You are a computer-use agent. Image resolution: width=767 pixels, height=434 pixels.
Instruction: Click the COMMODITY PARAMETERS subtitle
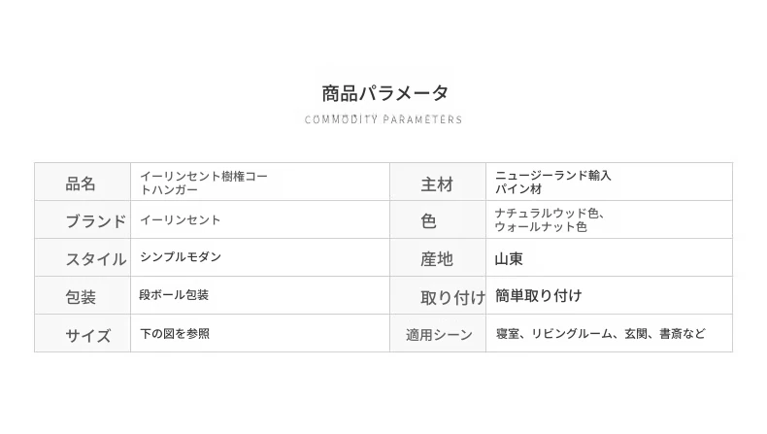coord(383,120)
